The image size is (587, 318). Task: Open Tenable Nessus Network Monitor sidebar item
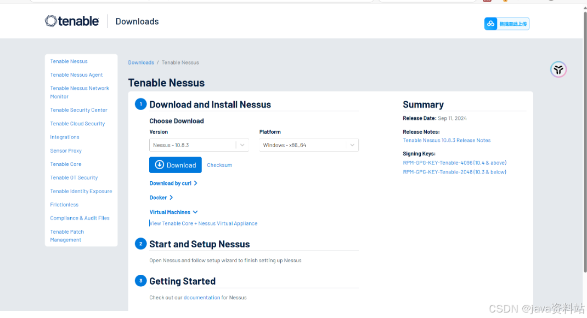point(80,92)
